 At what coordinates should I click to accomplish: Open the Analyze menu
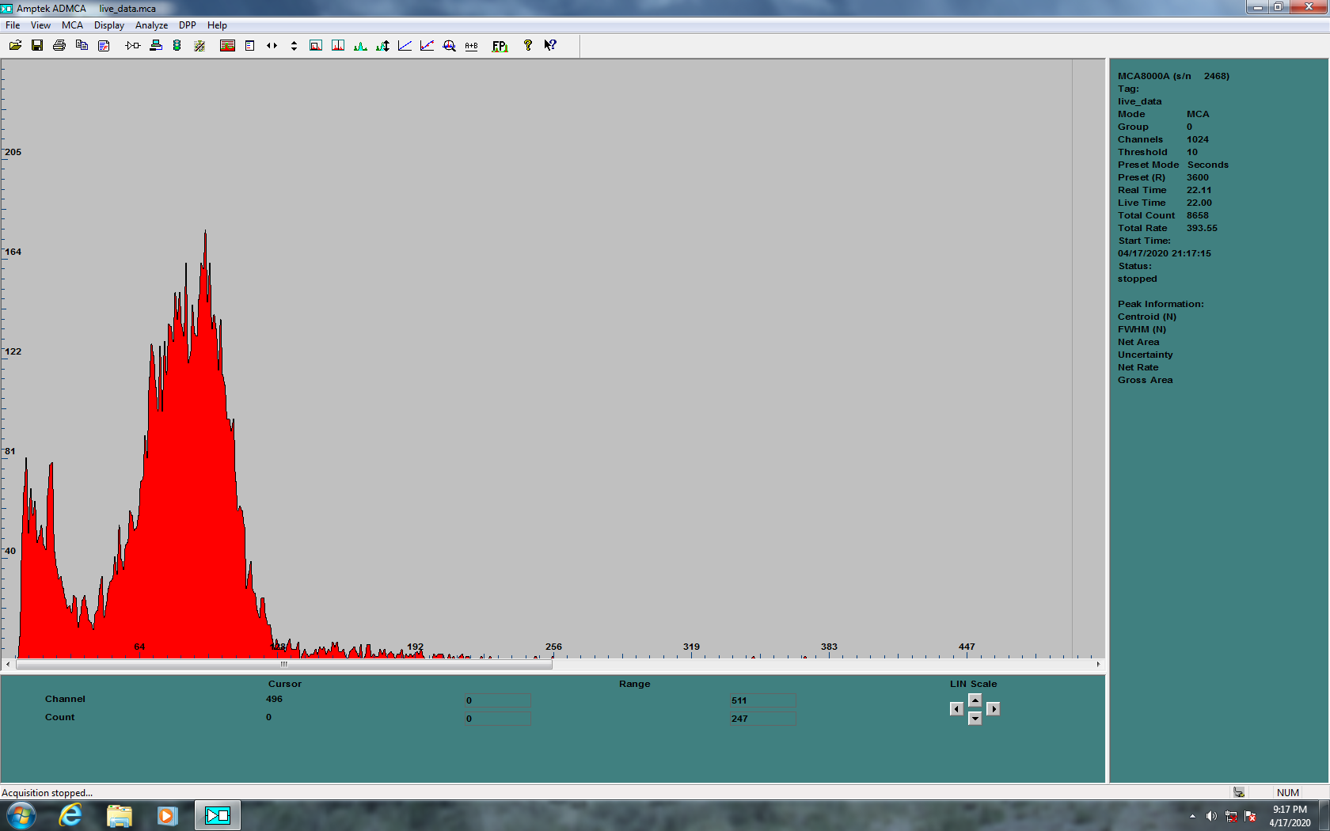[151, 25]
